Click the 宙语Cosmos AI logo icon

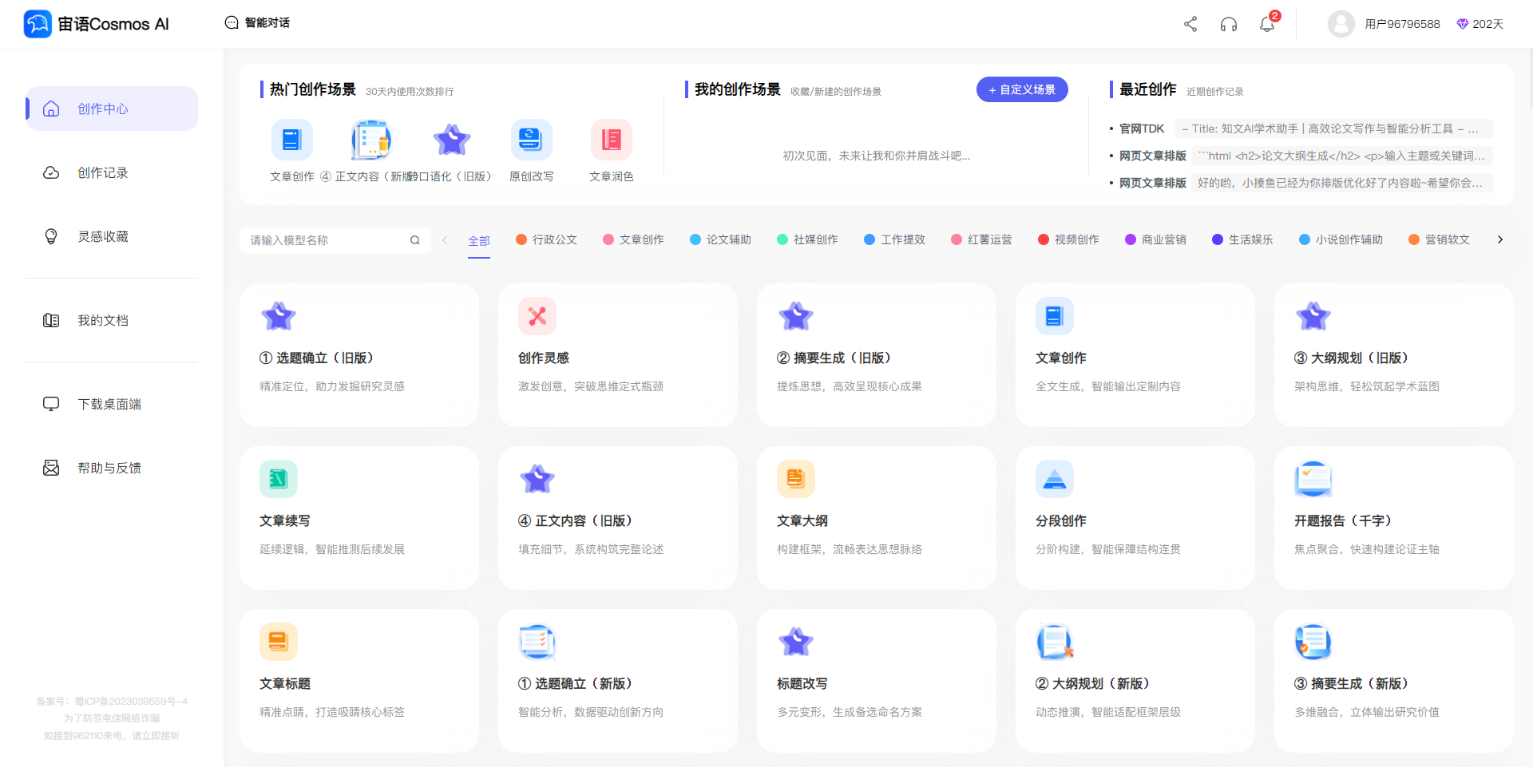(x=38, y=24)
